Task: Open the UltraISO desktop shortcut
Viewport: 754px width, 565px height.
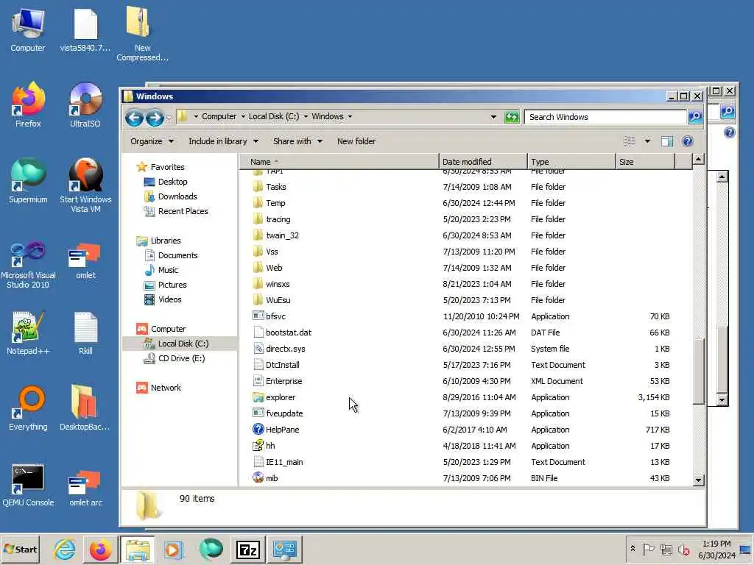Action: click(x=85, y=104)
